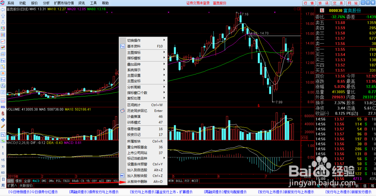
Task: Click the 模板 tab beside 指标
Action: (19, 181)
